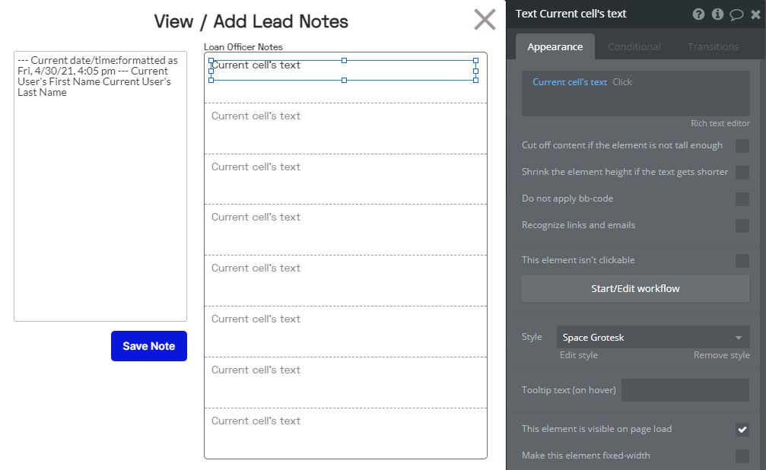
Task: Open the comment bubble icon
Action: [736, 14]
